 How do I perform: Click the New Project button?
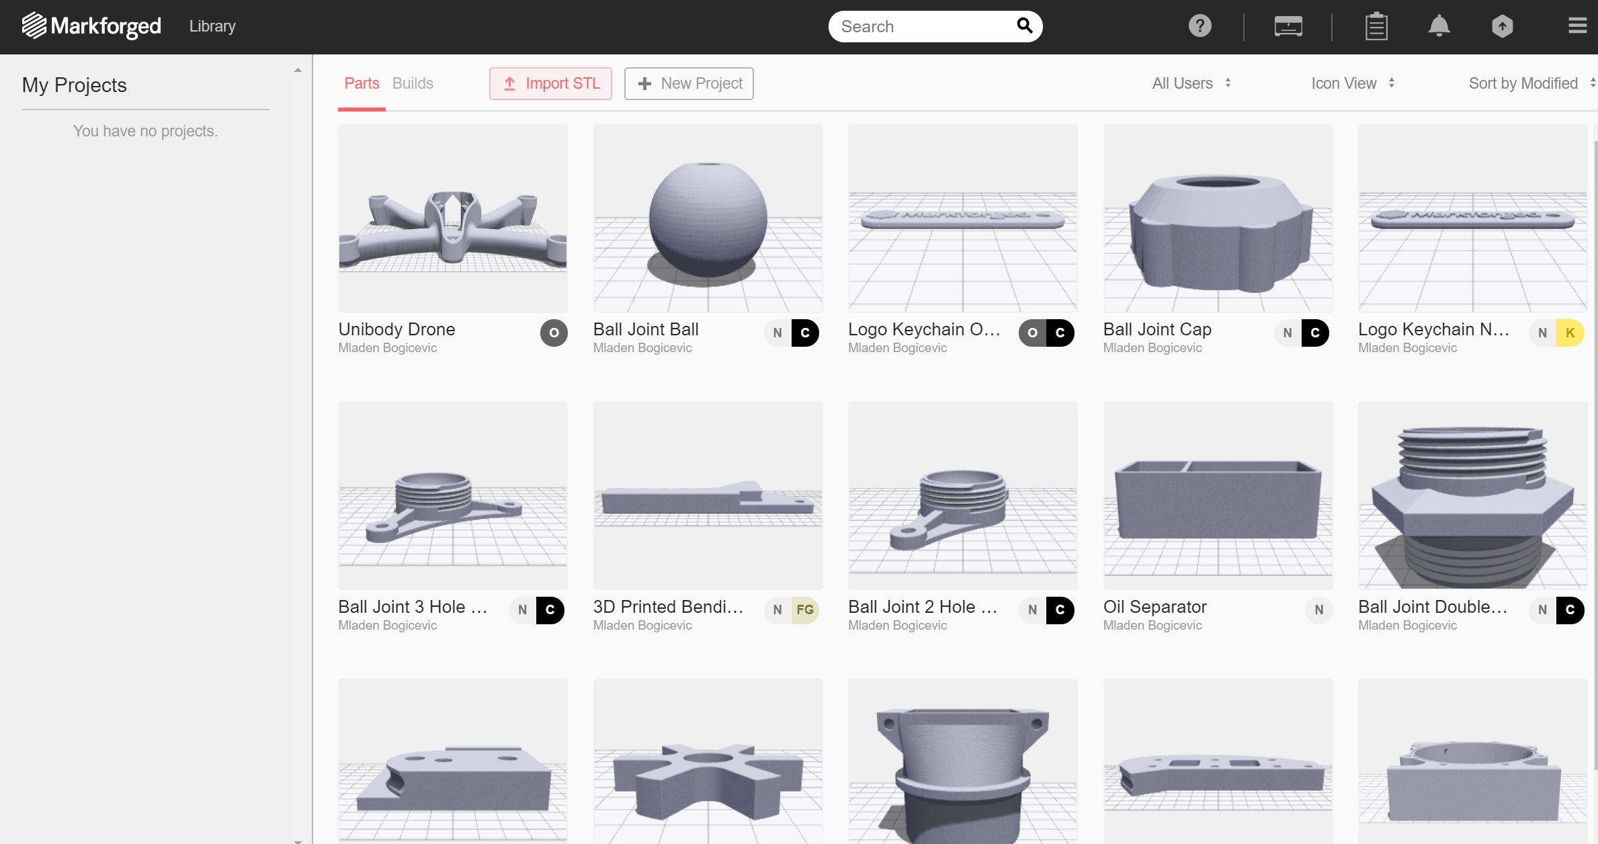pyautogui.click(x=691, y=83)
